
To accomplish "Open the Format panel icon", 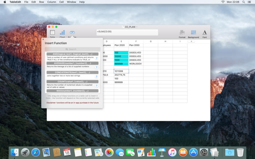I will click(x=182, y=33).
